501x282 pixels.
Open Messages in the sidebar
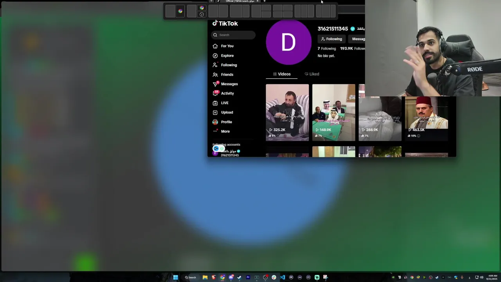(x=229, y=84)
